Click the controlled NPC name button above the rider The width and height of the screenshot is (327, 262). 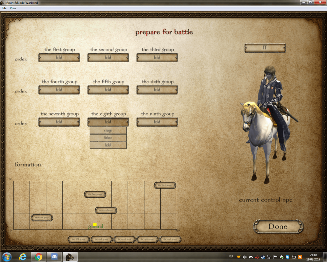[265, 48]
